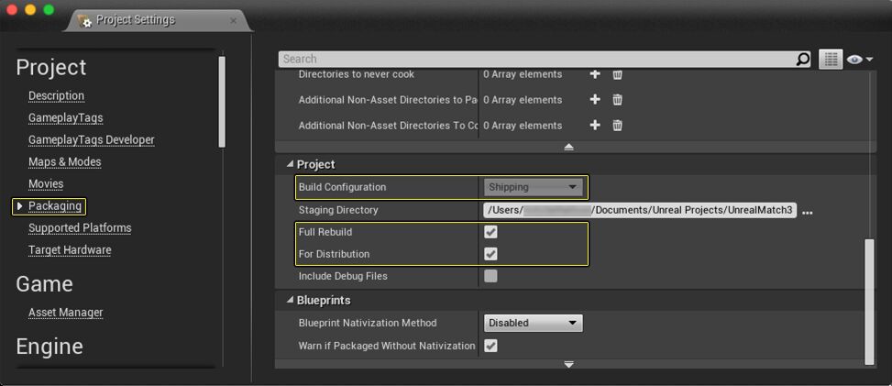Viewport: 892px width, 386px height.
Task: Click the 'Build Configuration' label
Action: coord(342,187)
